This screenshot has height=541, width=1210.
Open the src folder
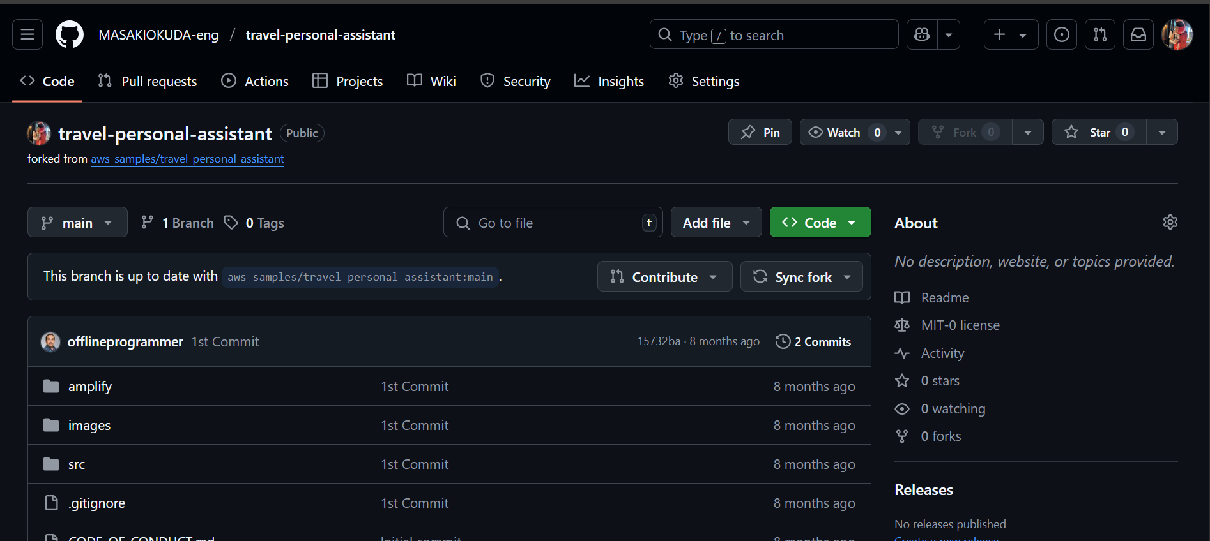tap(77, 464)
